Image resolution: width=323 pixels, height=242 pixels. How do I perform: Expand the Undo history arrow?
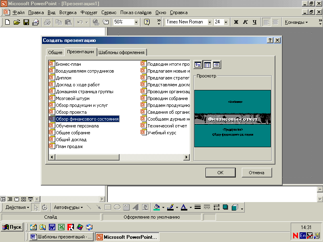pyautogui.click(x=86, y=22)
